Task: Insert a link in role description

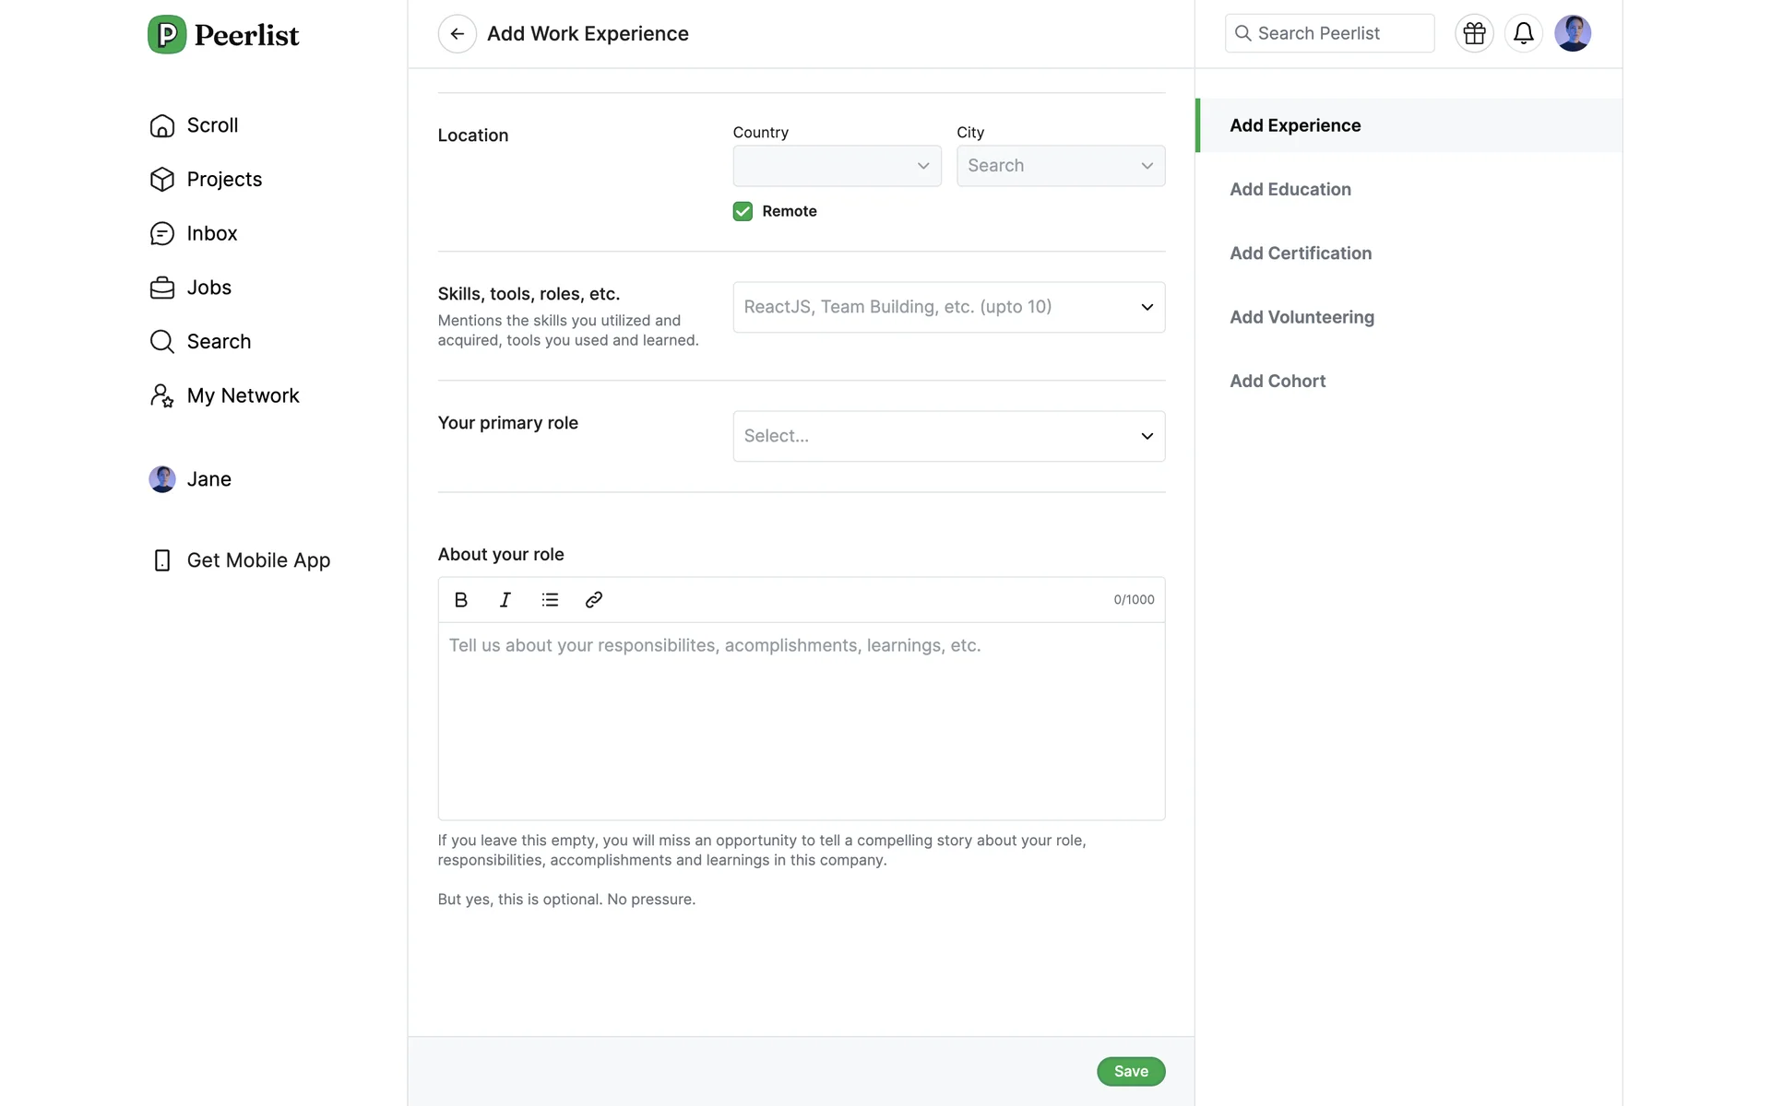Action: click(594, 600)
